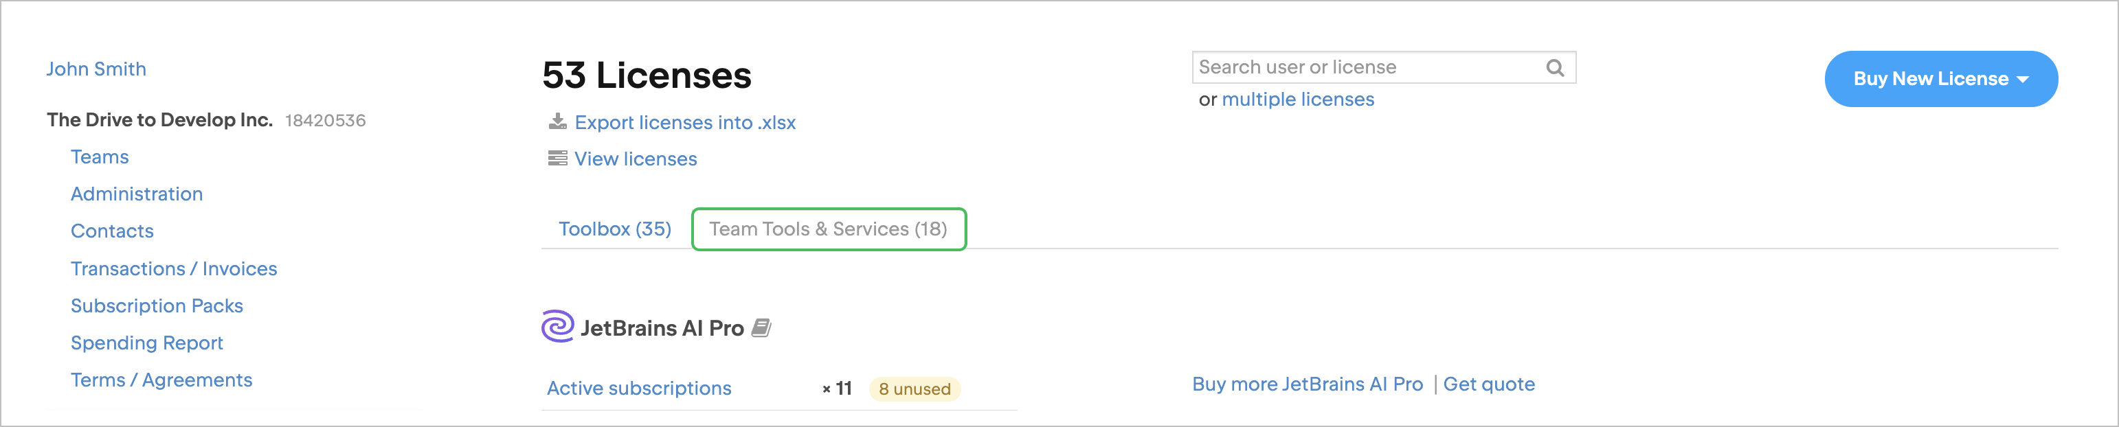Image resolution: width=2119 pixels, height=427 pixels.
Task: Click Export licenses into .xlsx
Action: [x=685, y=122]
